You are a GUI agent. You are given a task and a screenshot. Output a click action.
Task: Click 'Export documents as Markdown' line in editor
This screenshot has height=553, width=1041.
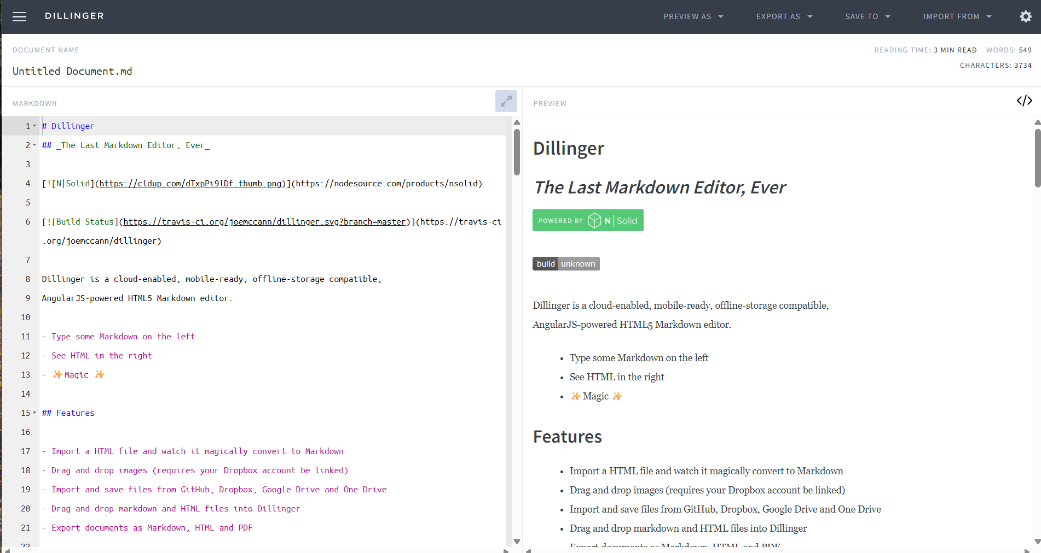coord(147,528)
